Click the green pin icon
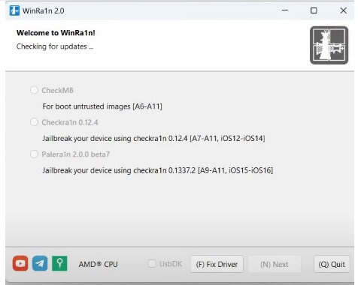 coord(59,263)
